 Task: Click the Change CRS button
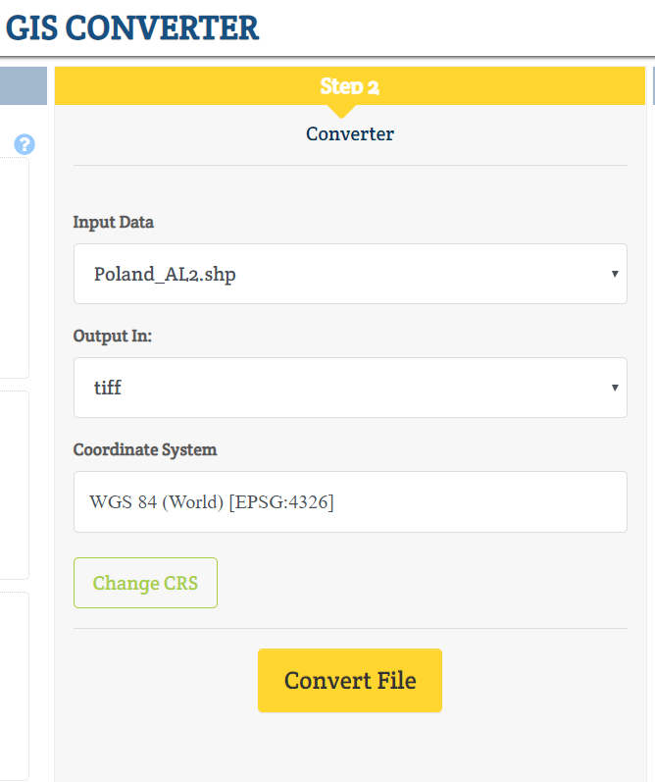pyautogui.click(x=145, y=583)
